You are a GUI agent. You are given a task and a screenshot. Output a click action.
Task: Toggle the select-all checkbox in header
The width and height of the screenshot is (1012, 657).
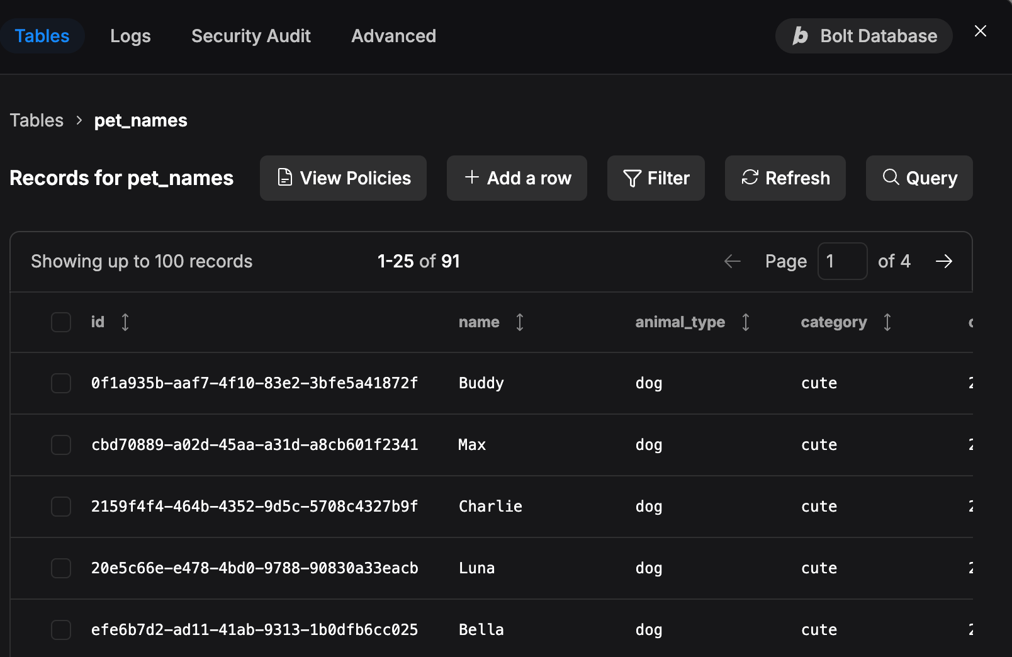(x=61, y=322)
